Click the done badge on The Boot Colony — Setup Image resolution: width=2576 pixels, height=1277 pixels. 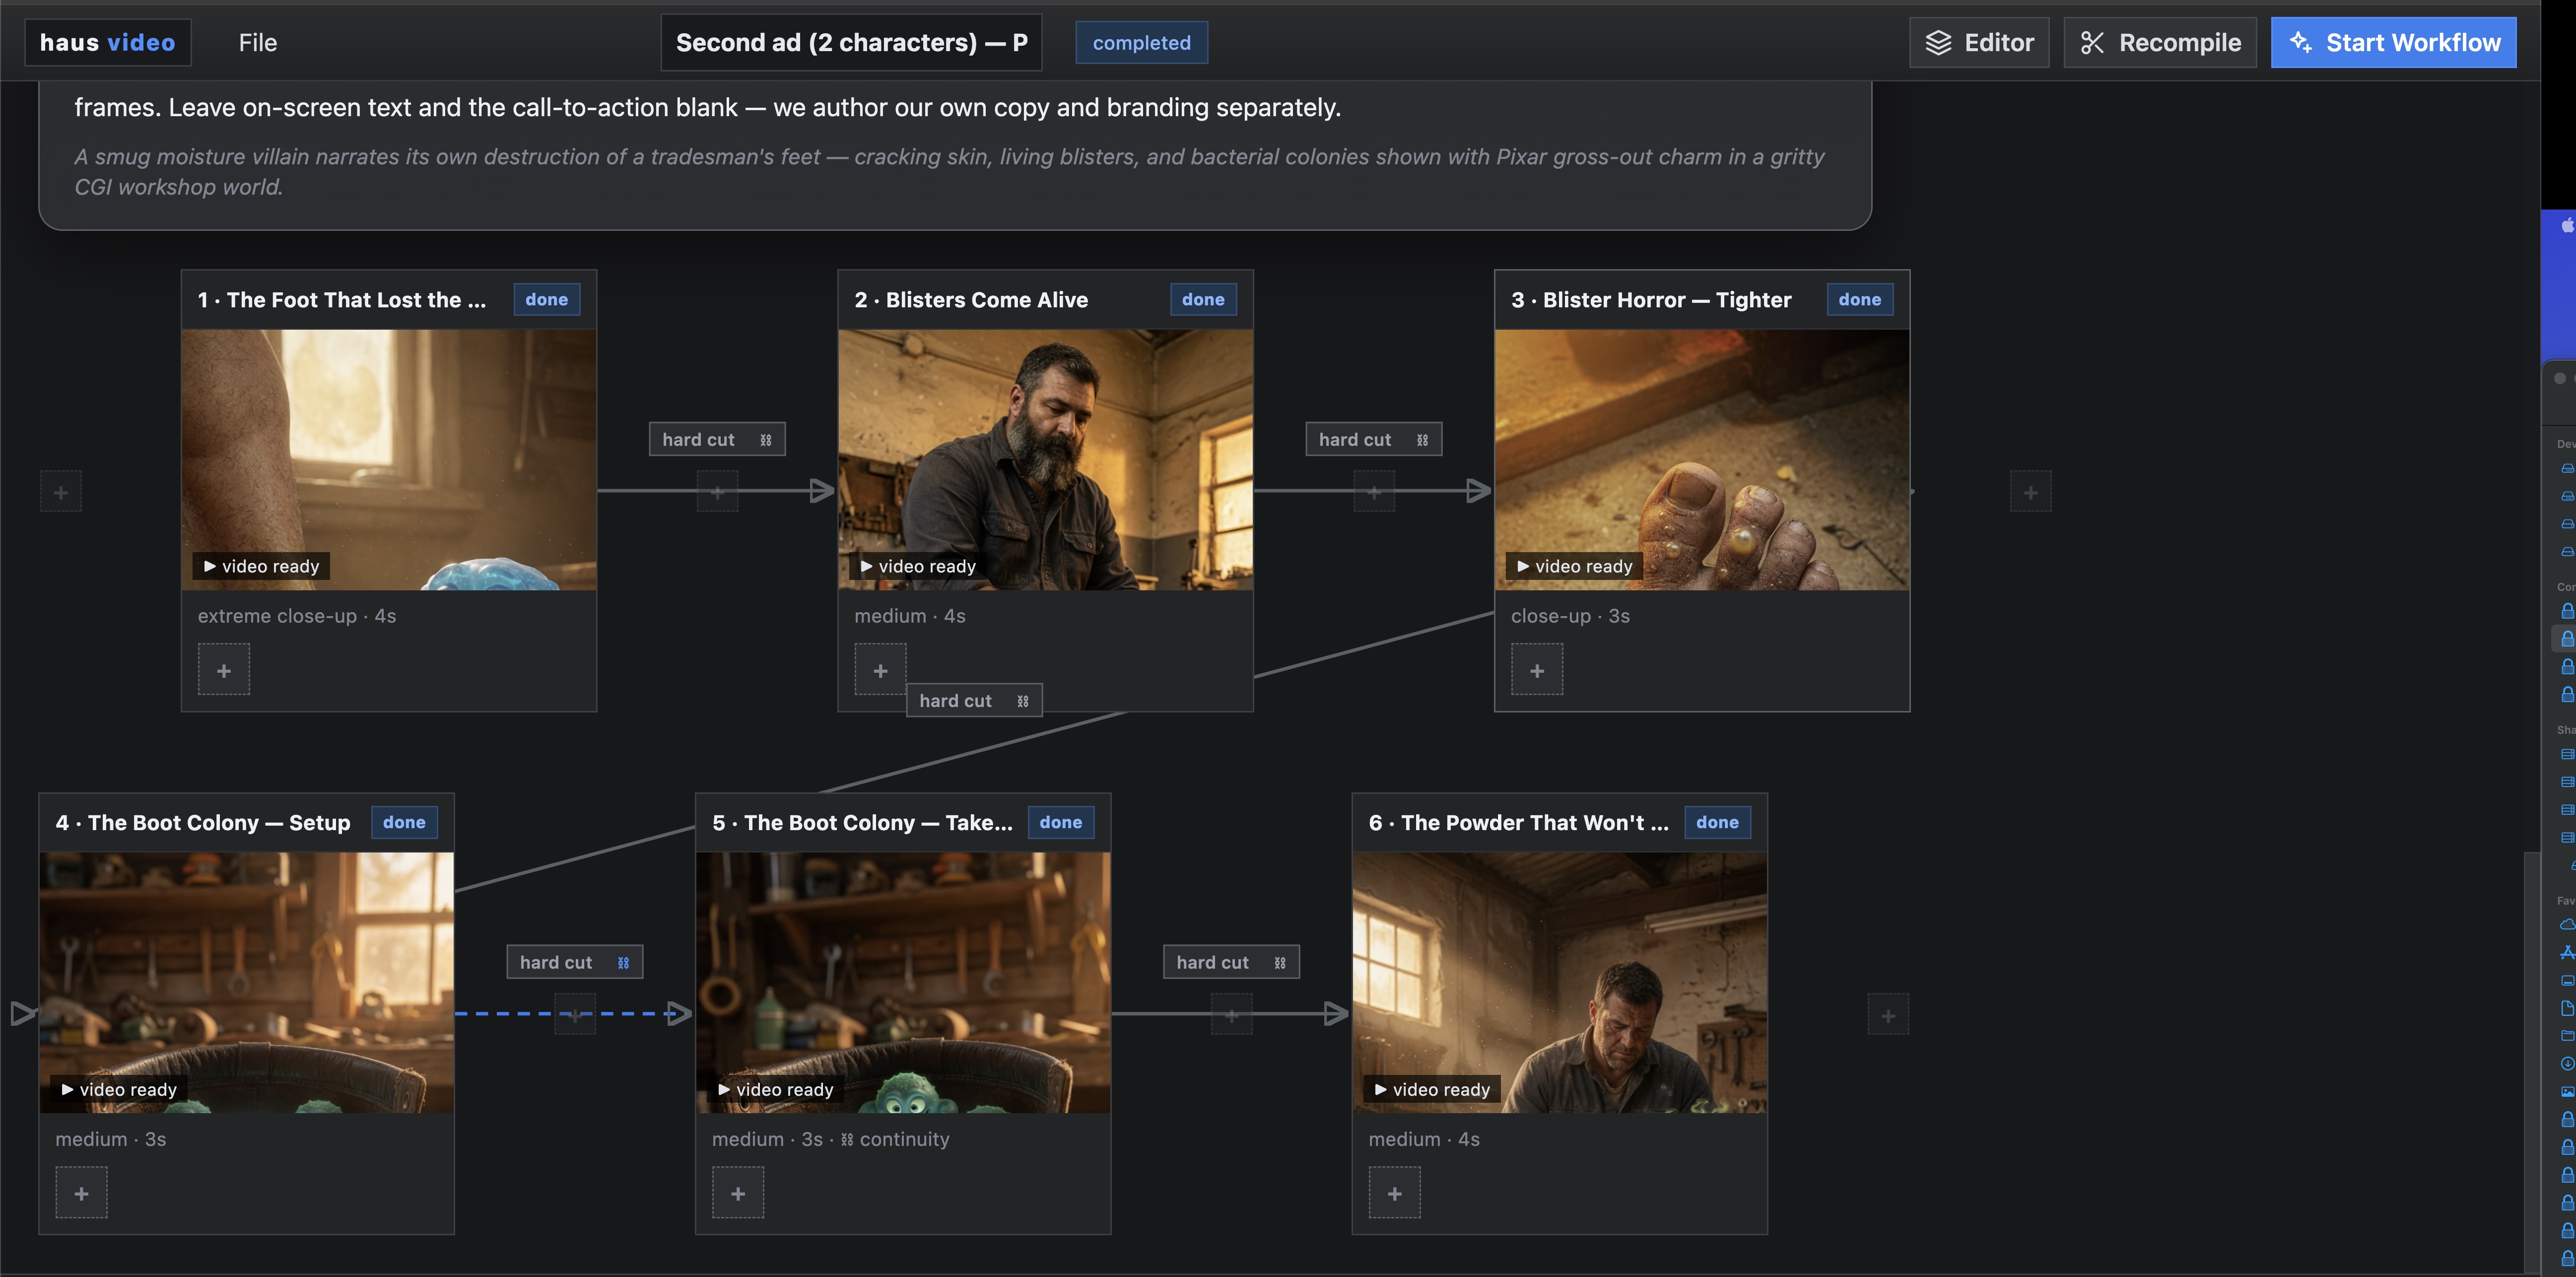(x=404, y=822)
